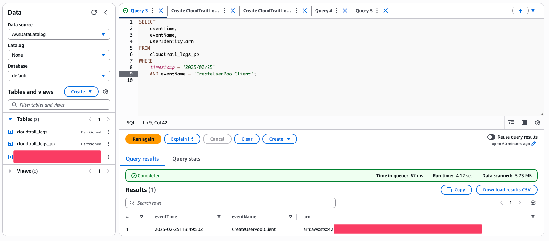Add a new query tab
This screenshot has width=549, height=241.
[x=520, y=11]
